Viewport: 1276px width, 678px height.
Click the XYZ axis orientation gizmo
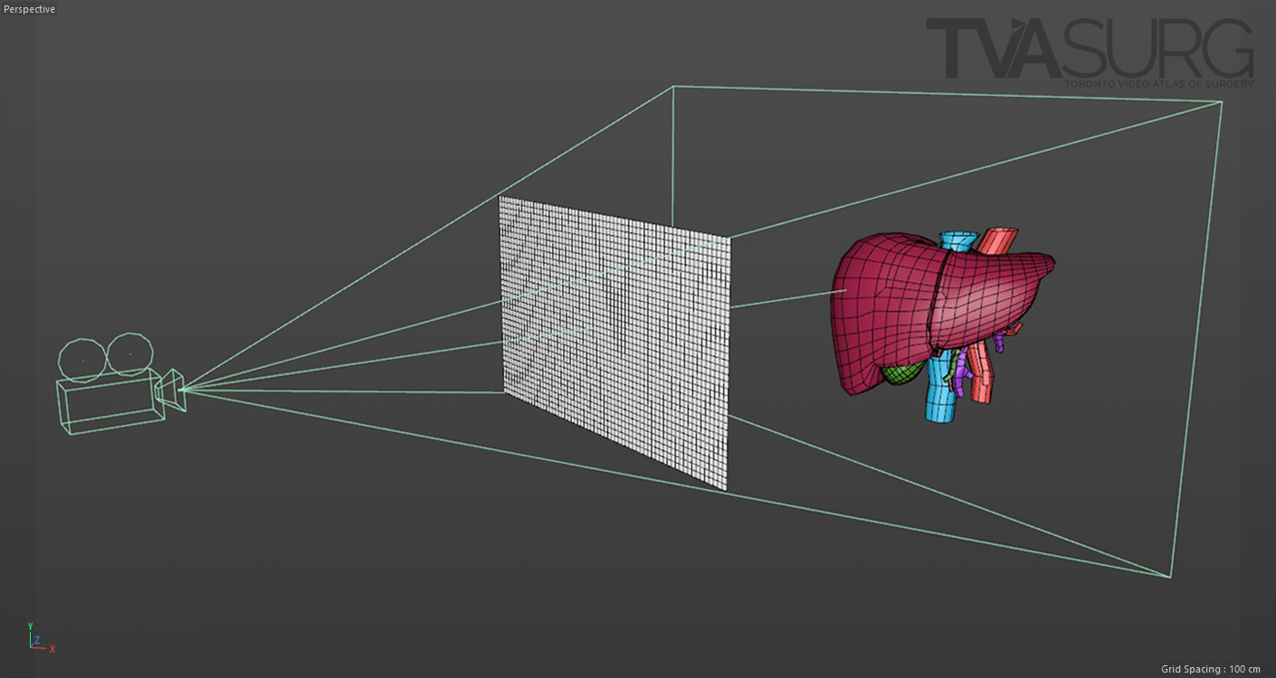tap(41, 637)
